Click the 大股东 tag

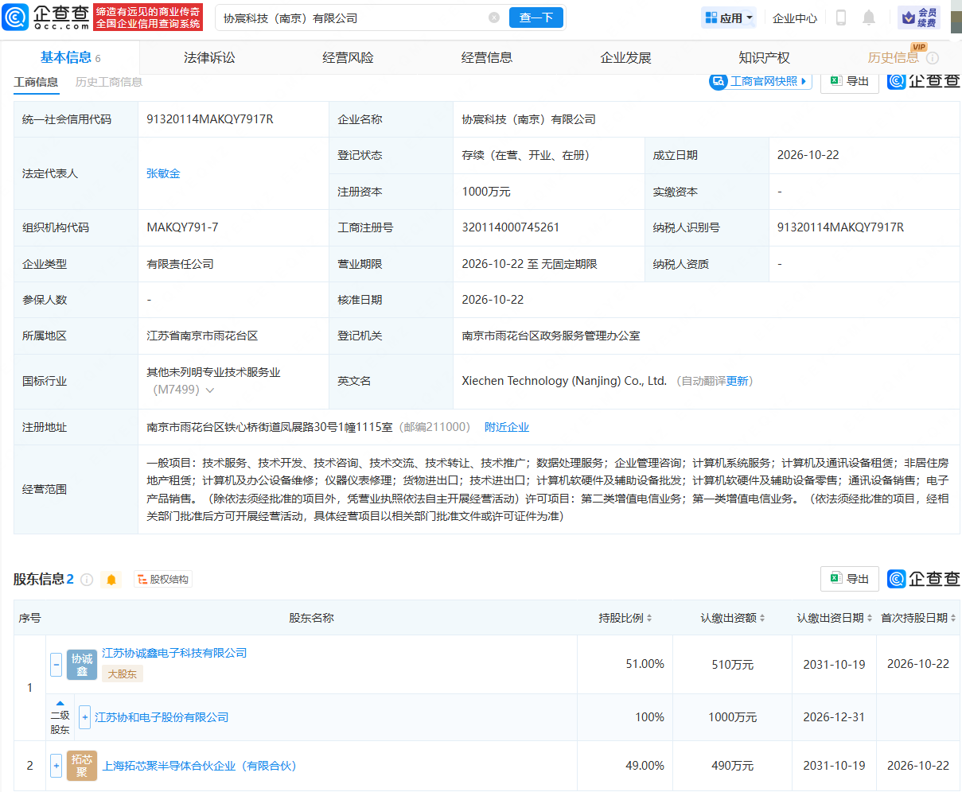coord(123,674)
